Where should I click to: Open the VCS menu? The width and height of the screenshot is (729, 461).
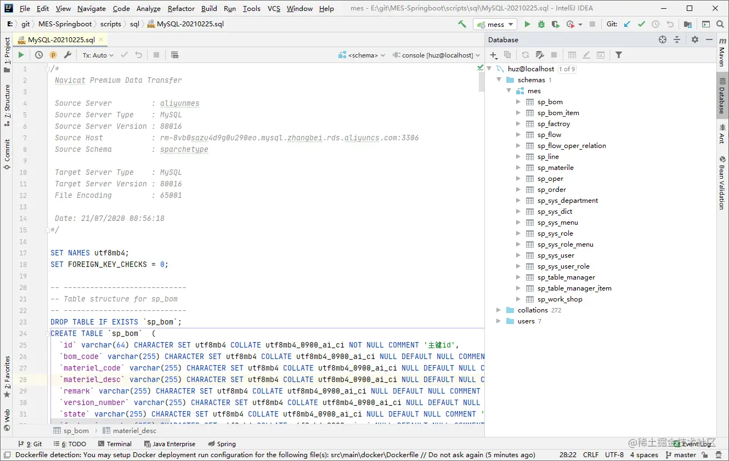click(x=274, y=8)
